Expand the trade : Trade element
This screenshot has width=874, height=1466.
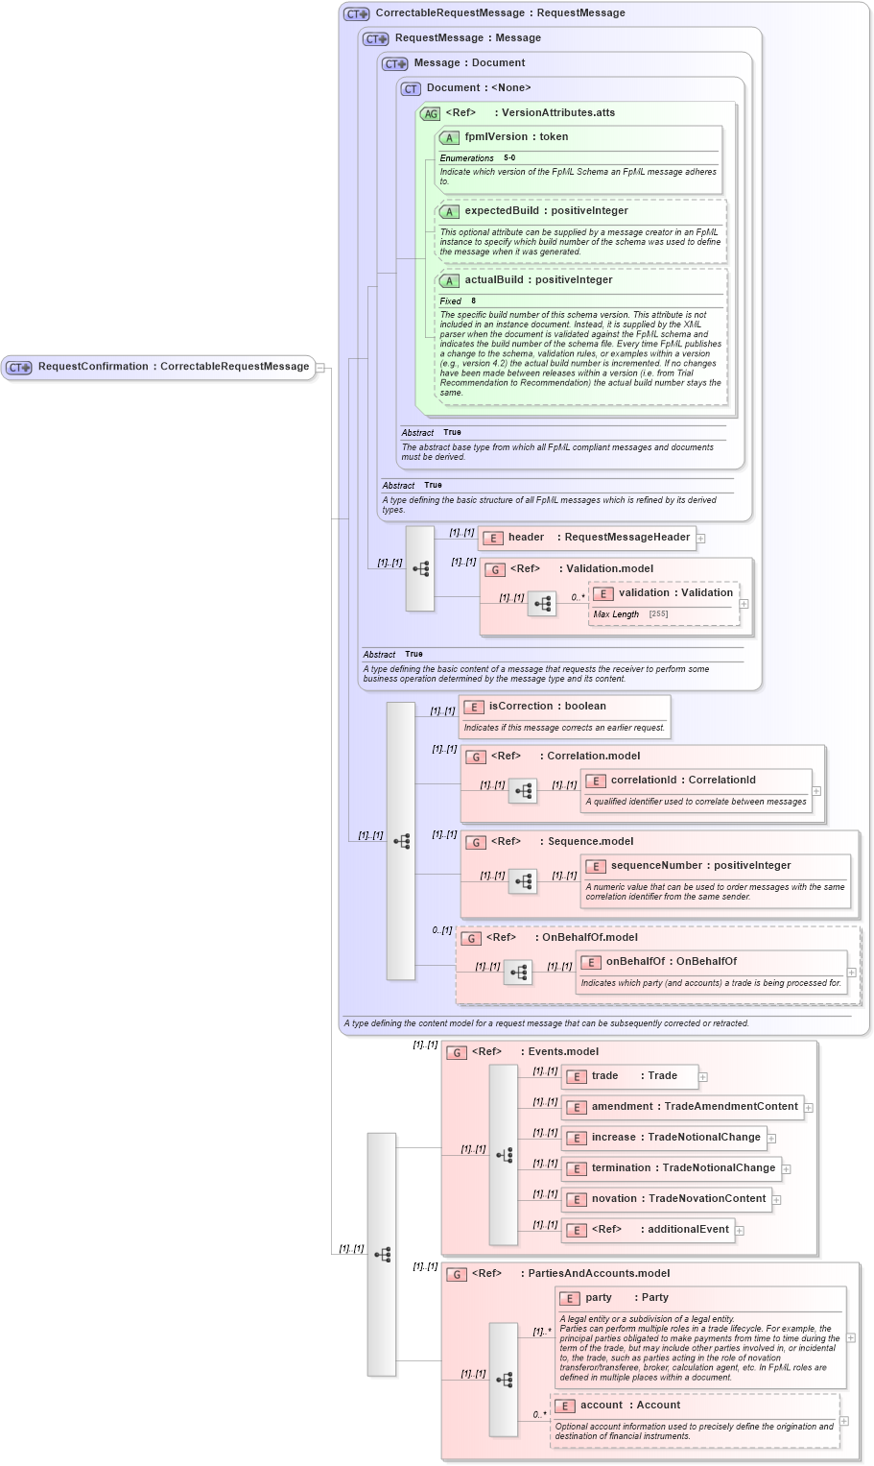(703, 1077)
